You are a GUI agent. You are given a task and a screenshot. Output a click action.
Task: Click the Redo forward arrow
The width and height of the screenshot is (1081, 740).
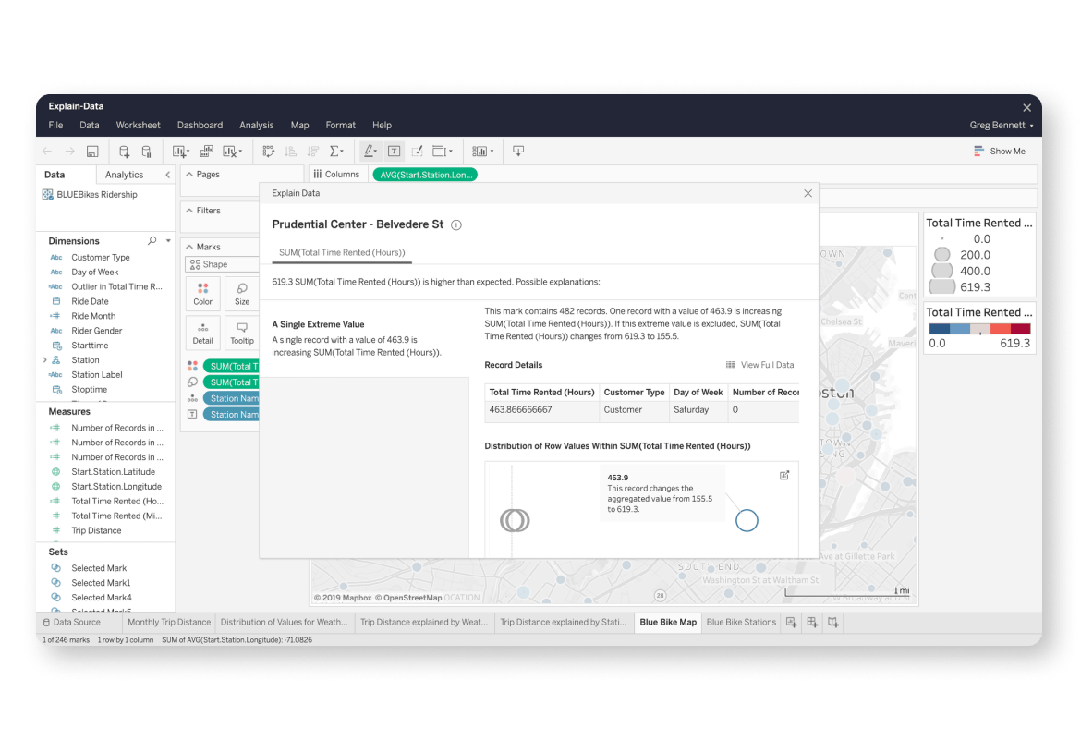click(69, 151)
